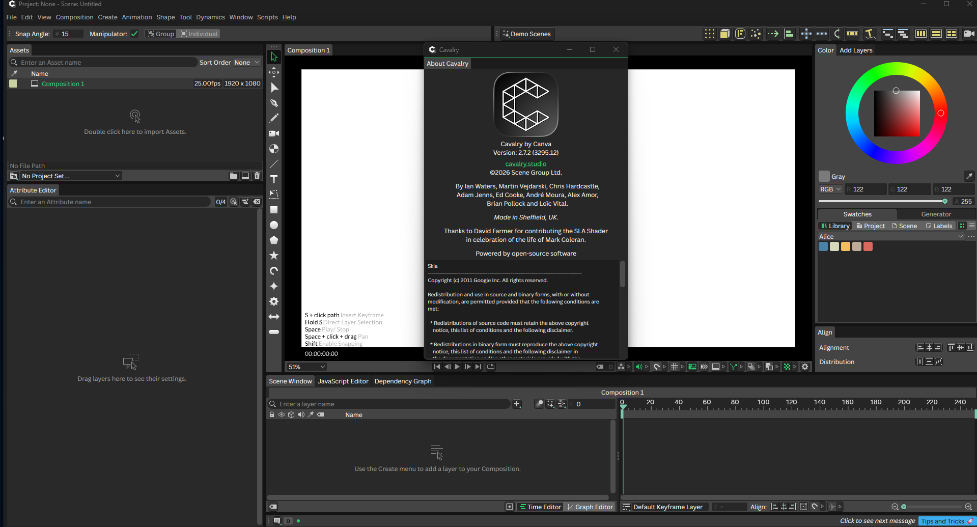Screen dimensions: 977x527
Task: Pick the red swatch in the Alice palette
Action: pyautogui.click(x=868, y=246)
